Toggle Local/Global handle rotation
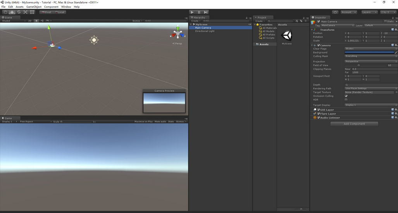 tap(60, 12)
